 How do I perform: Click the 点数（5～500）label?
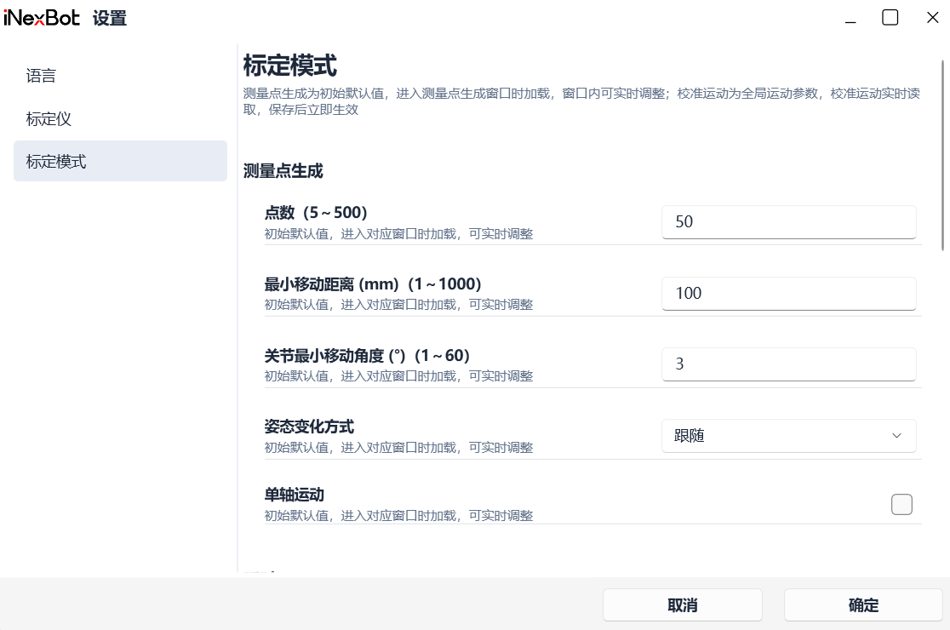pos(316,213)
